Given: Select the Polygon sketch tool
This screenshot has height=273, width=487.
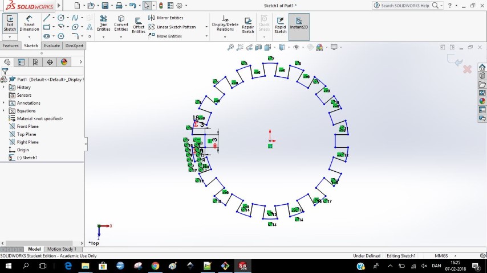Looking at the screenshot, I should pyautogui.click(x=61, y=36).
